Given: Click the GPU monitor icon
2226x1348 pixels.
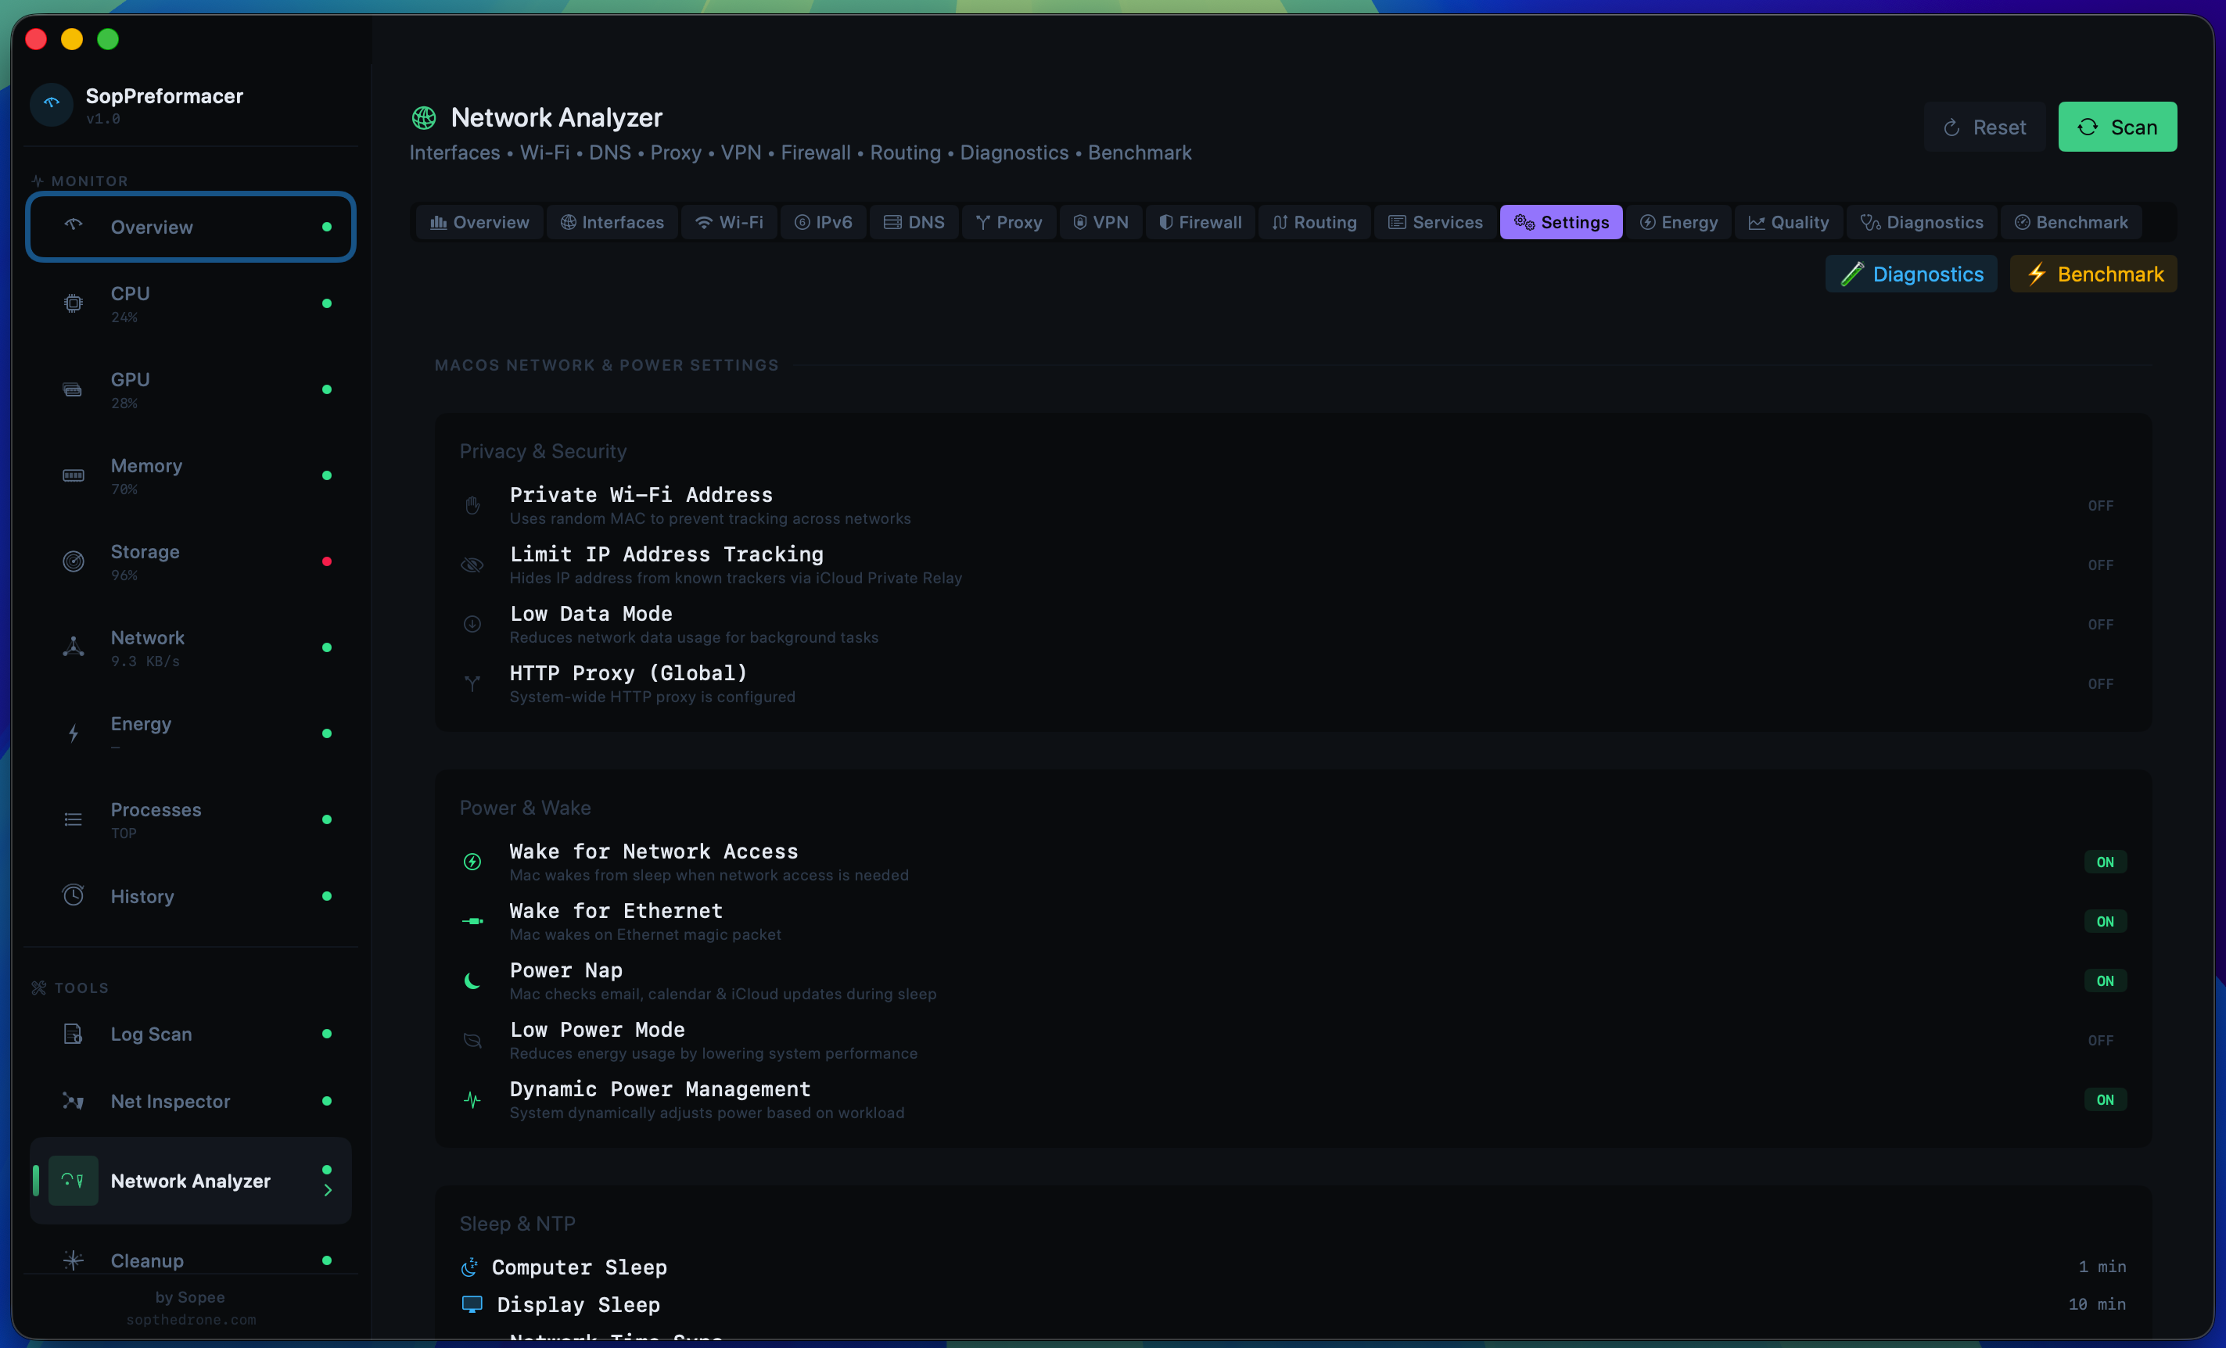Looking at the screenshot, I should [74, 389].
